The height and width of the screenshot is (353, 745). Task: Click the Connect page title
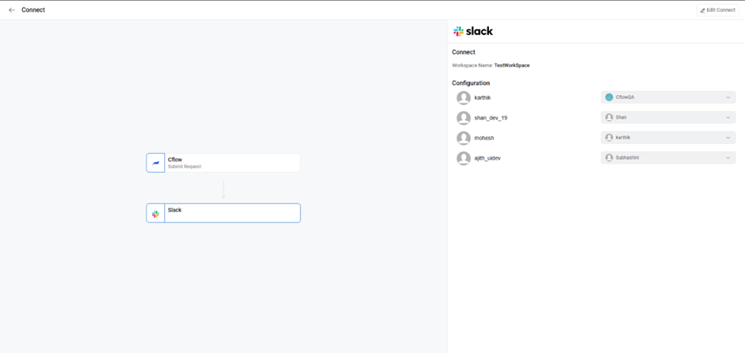tap(33, 10)
